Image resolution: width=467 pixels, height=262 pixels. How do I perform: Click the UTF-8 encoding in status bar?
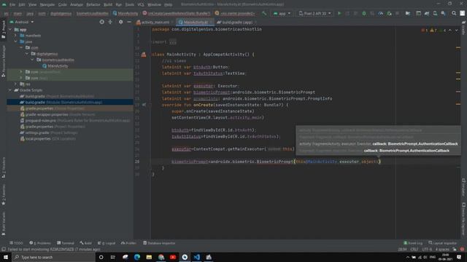(427, 249)
